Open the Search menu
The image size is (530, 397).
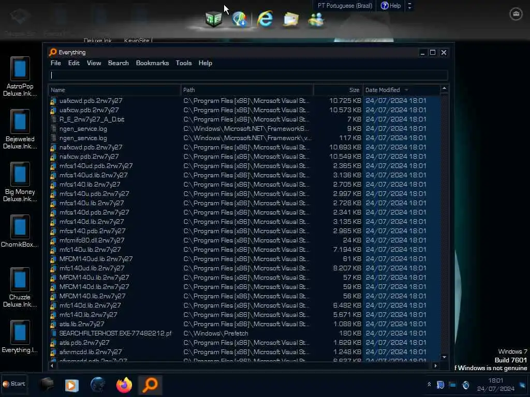tap(119, 63)
